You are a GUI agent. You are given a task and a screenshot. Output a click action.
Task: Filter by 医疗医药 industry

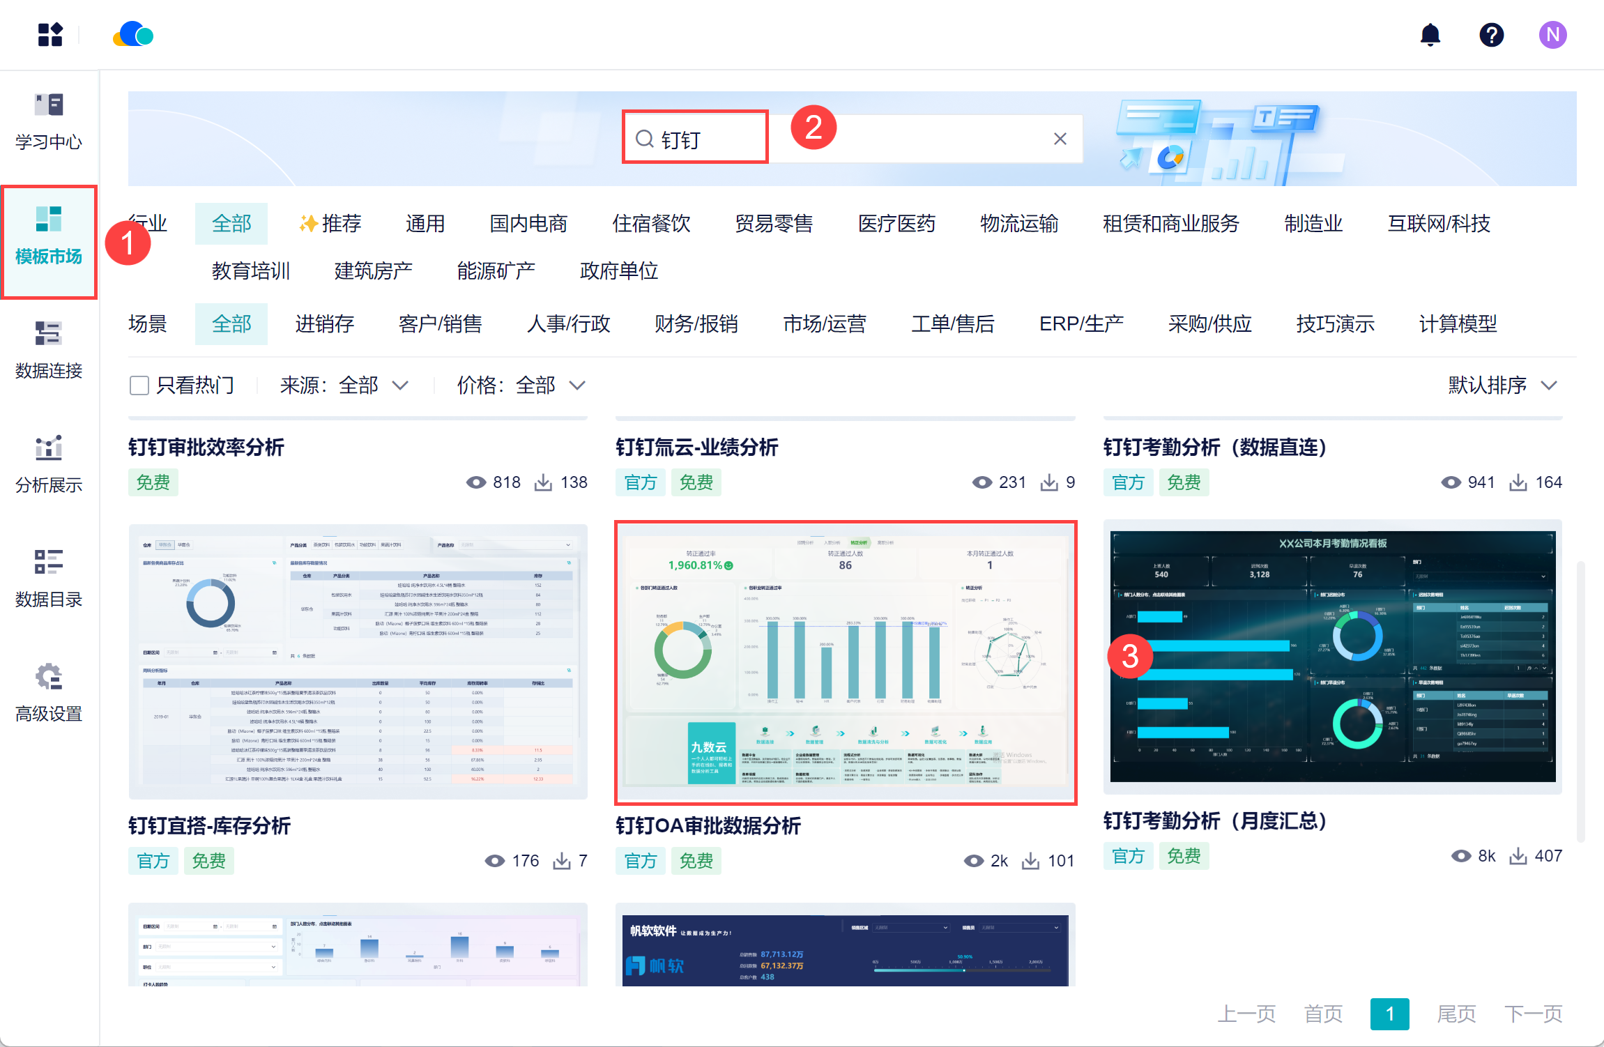896,224
